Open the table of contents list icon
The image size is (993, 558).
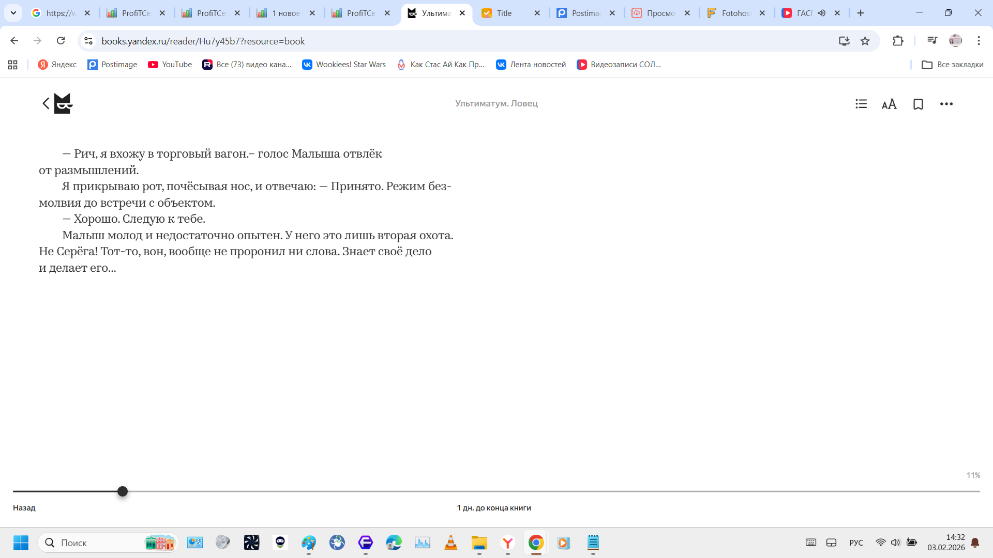tap(861, 104)
